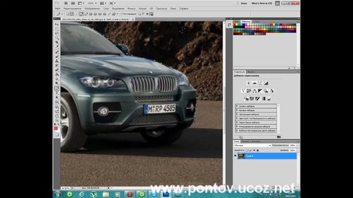Toggle lock all for layer
This screenshot has width=353, height=198.
tap(258, 150)
